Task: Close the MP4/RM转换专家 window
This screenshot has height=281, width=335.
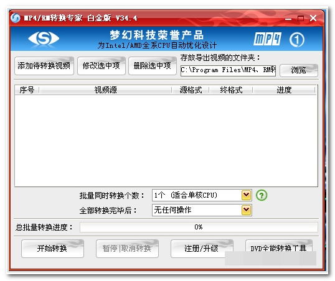Action: [x=313, y=18]
